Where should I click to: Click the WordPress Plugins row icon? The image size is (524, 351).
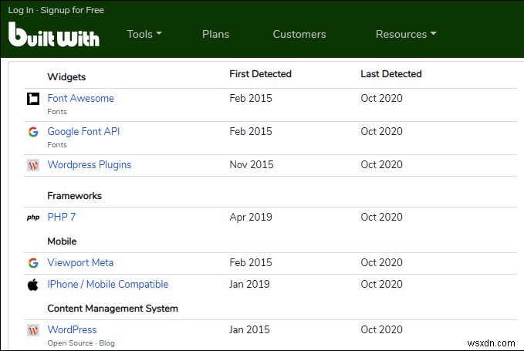pyautogui.click(x=33, y=165)
